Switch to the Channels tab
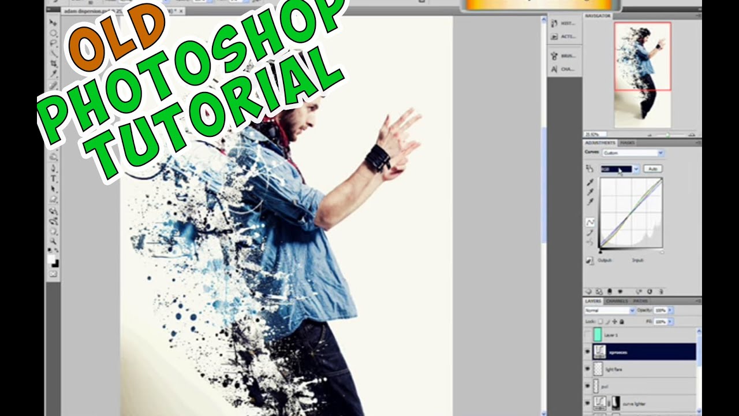 617,301
